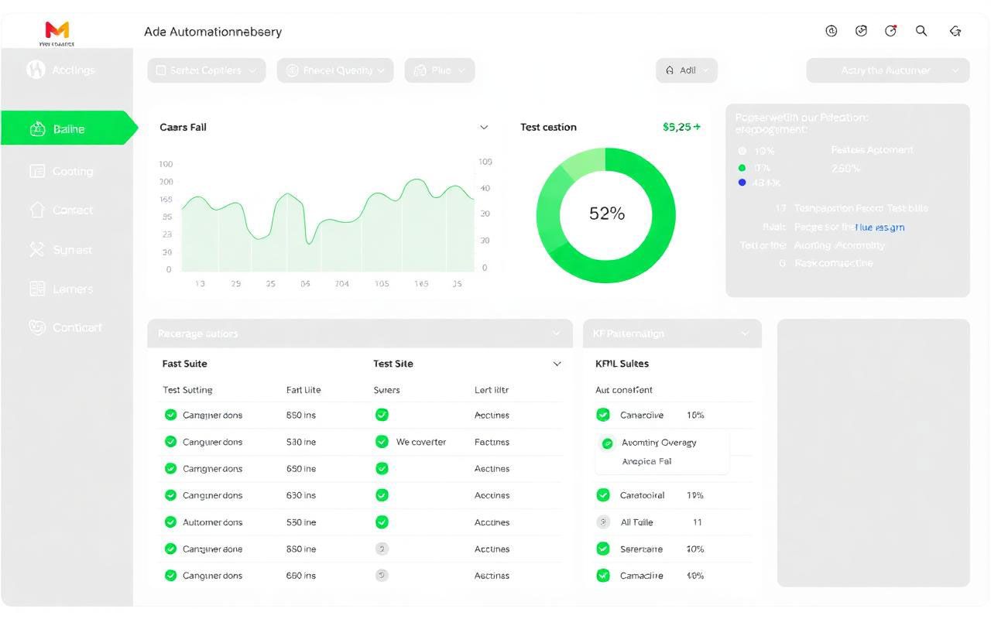Click Test Site check icon in Automer dons row

(x=382, y=522)
